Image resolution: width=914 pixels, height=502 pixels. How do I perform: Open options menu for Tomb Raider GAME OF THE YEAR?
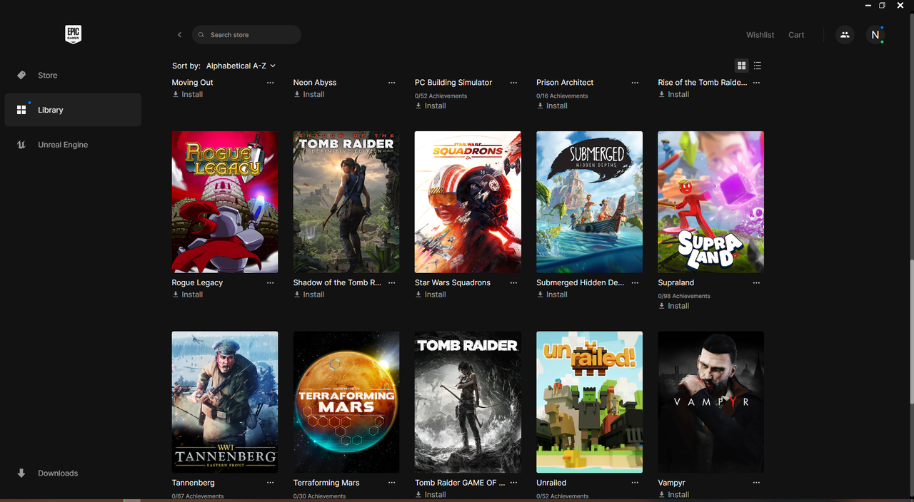tap(513, 483)
